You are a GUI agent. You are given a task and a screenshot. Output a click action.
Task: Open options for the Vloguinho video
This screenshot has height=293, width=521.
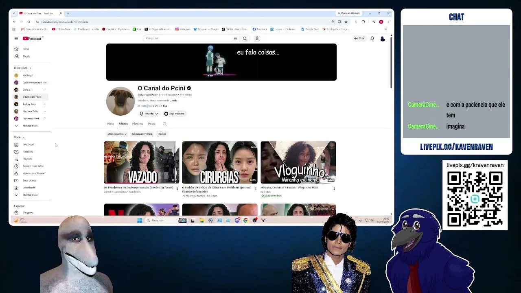point(334,188)
